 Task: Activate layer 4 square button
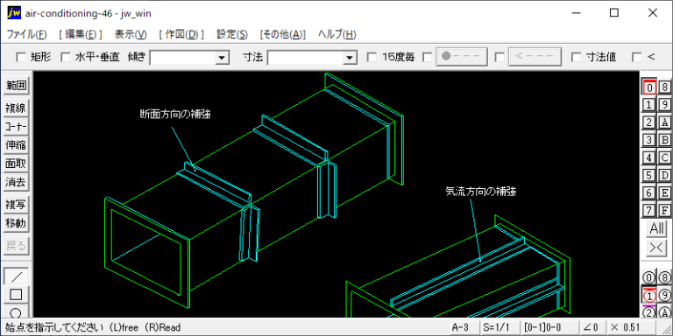tap(649, 157)
